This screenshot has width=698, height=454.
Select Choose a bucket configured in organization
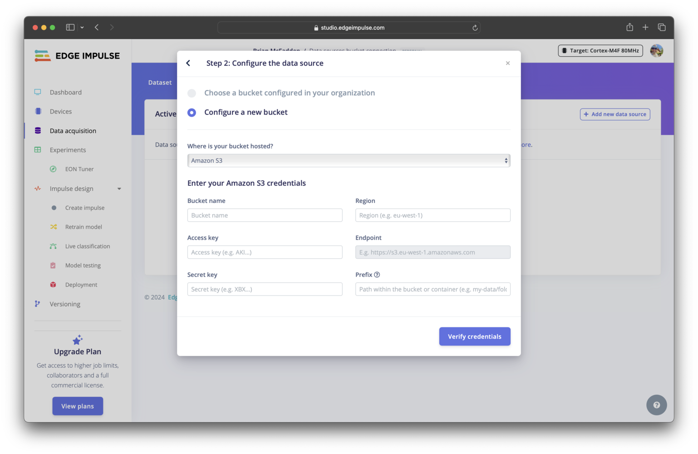click(x=192, y=93)
